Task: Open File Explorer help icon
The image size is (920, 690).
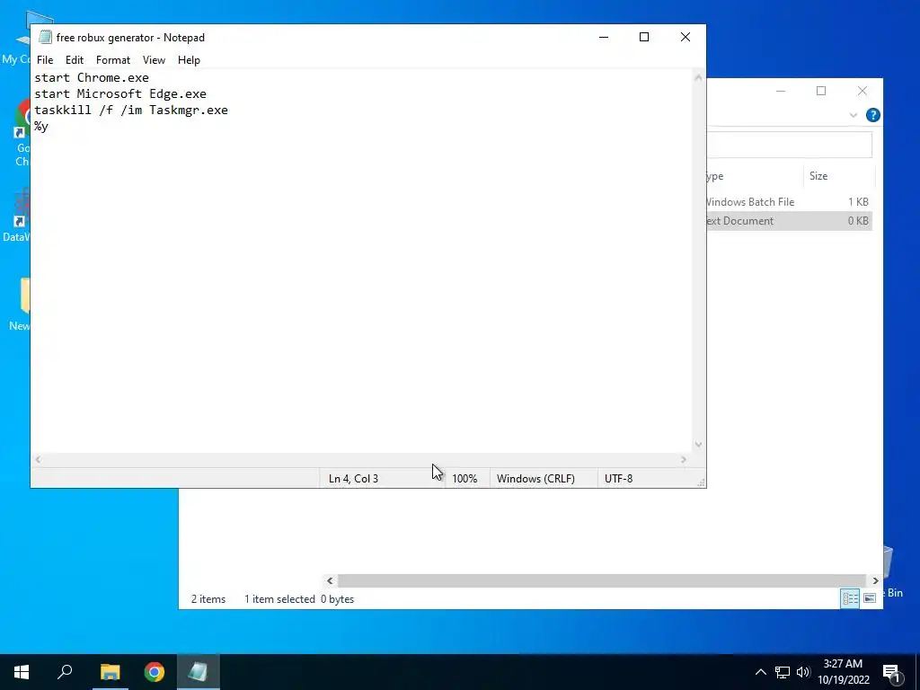Action: point(873,115)
